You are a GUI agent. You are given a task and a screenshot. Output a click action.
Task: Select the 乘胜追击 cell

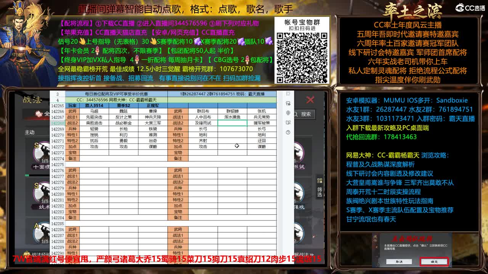(94, 123)
